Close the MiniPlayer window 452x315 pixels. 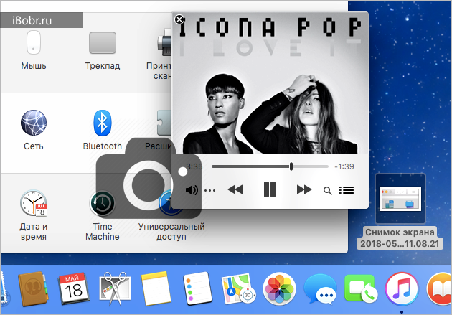(179, 19)
